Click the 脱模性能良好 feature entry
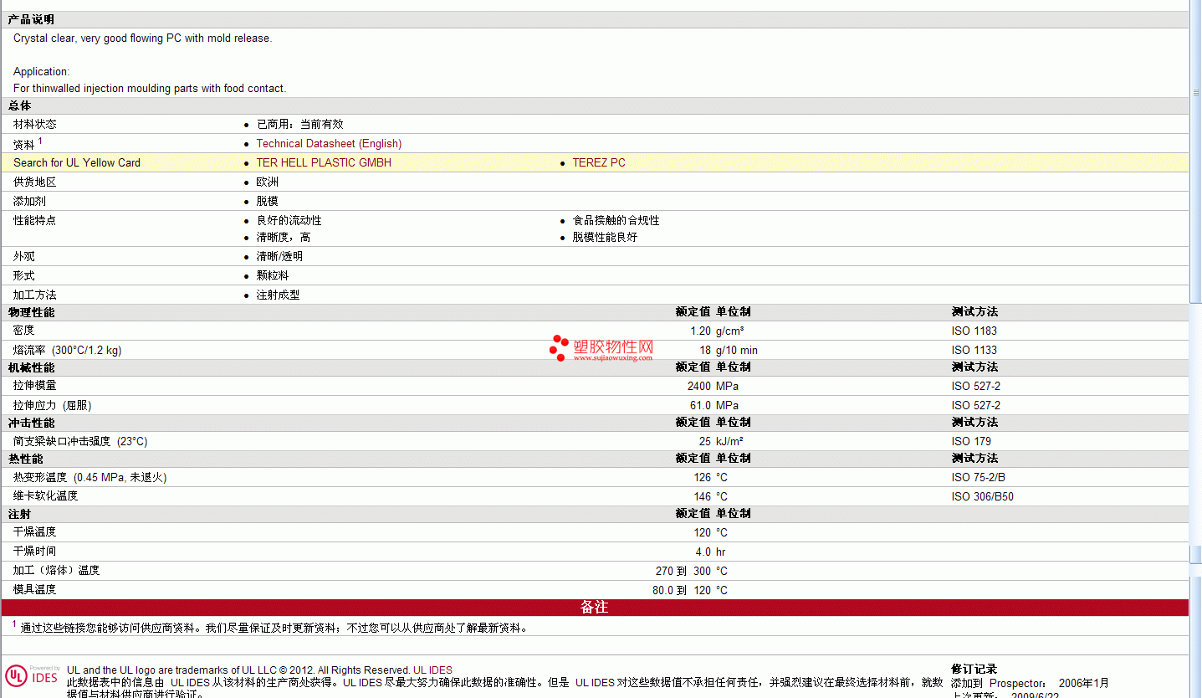The image size is (1202, 698). (606, 238)
